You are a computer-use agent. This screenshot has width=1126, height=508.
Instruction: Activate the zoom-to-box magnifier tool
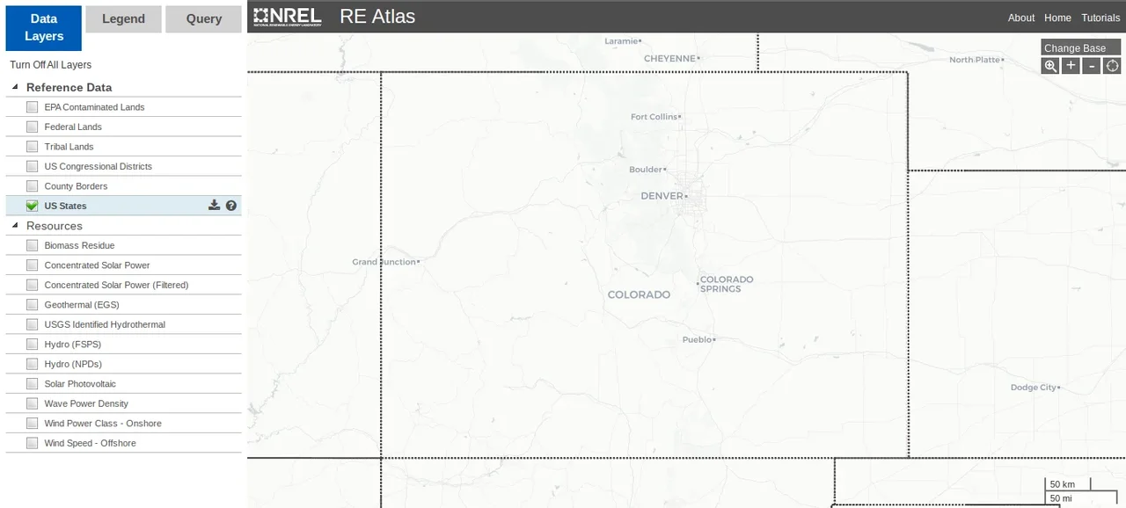pyautogui.click(x=1050, y=66)
